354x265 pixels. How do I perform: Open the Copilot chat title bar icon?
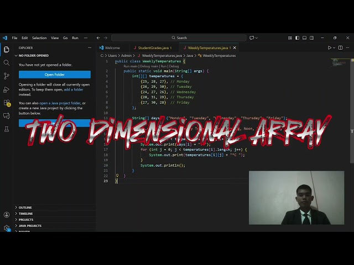pyautogui.click(x=252, y=38)
